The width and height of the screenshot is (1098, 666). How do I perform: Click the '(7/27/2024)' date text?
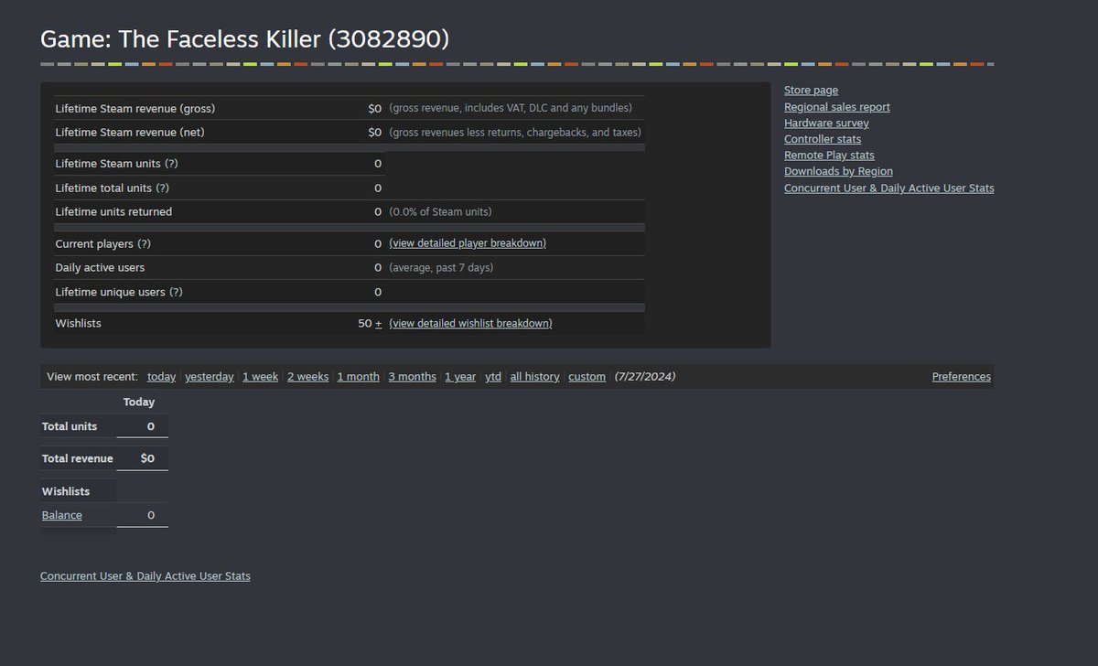pos(645,377)
